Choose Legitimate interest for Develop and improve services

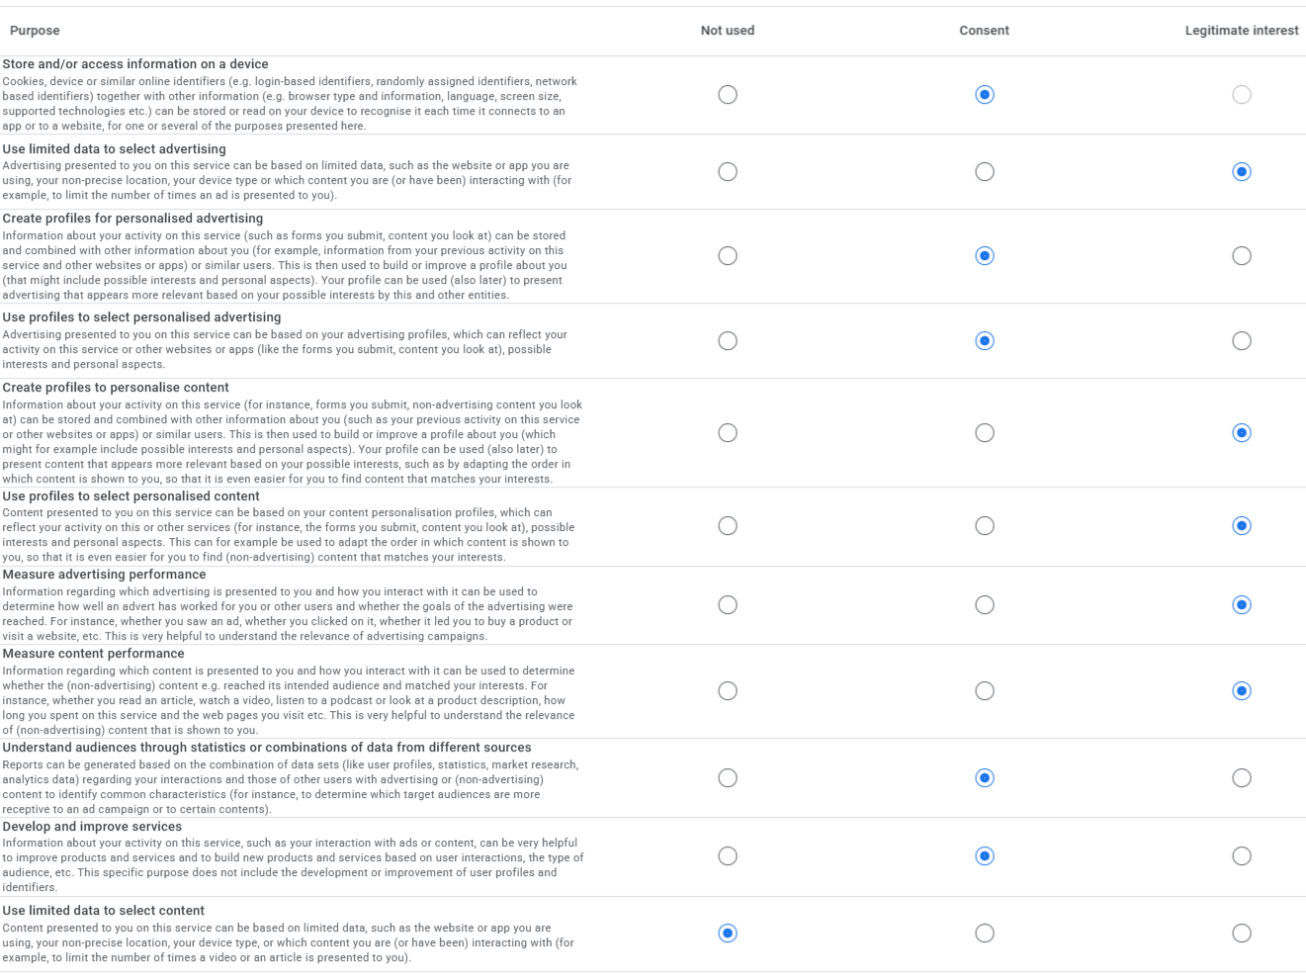pos(1242,856)
